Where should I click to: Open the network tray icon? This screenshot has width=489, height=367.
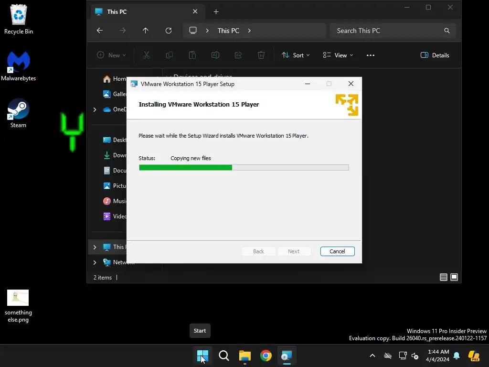click(403, 356)
